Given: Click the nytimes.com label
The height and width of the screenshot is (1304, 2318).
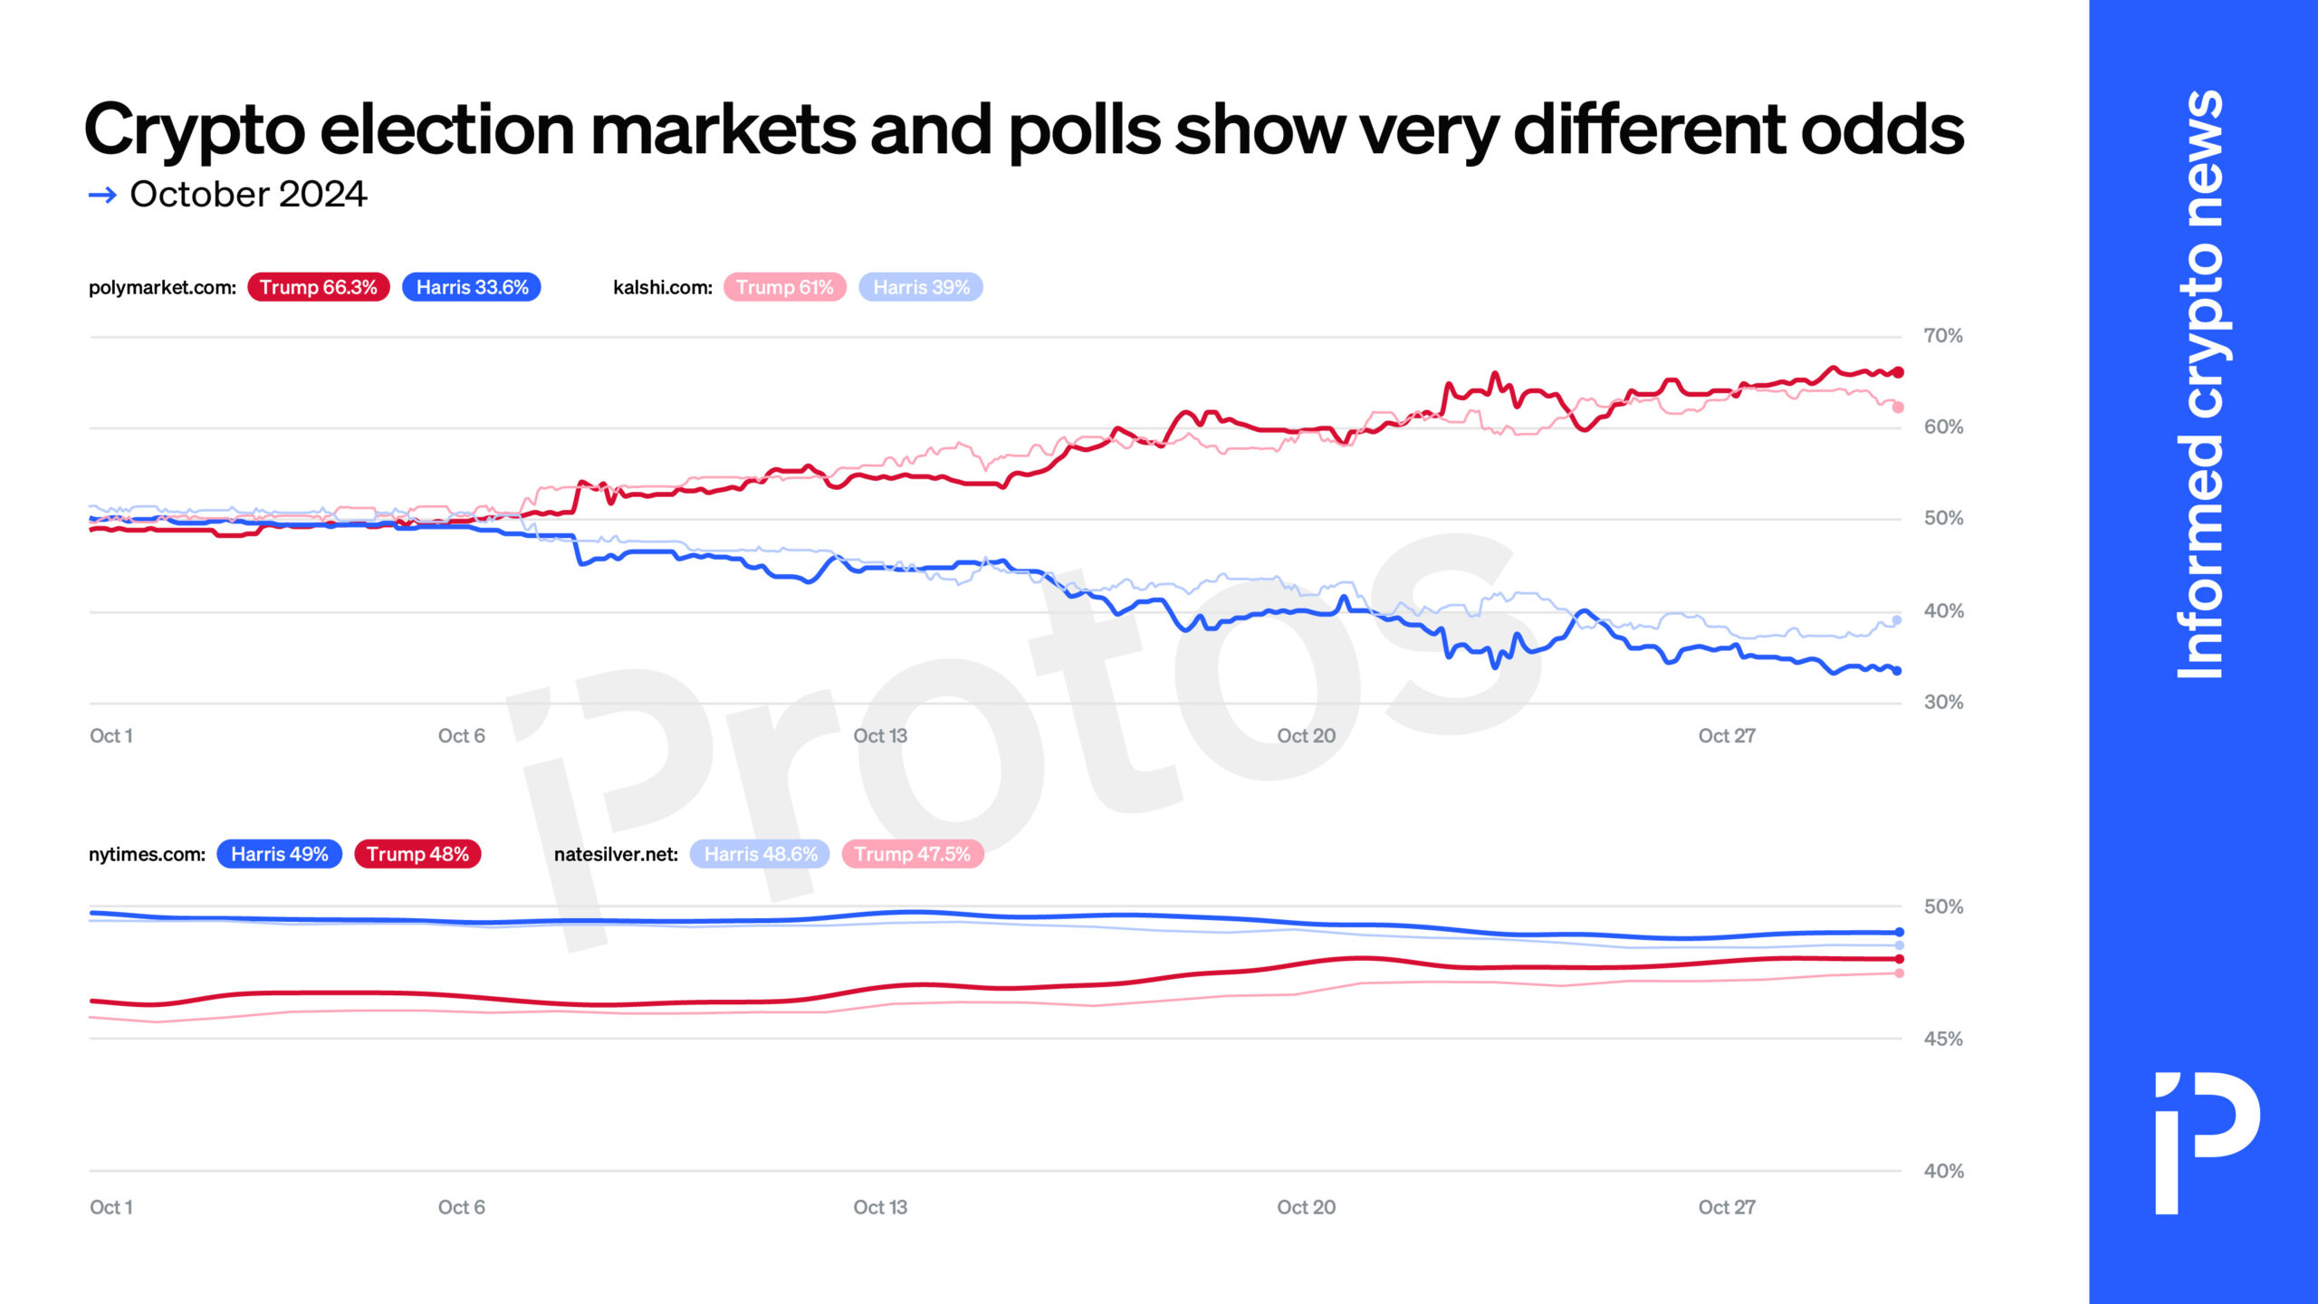Looking at the screenshot, I should click(147, 855).
